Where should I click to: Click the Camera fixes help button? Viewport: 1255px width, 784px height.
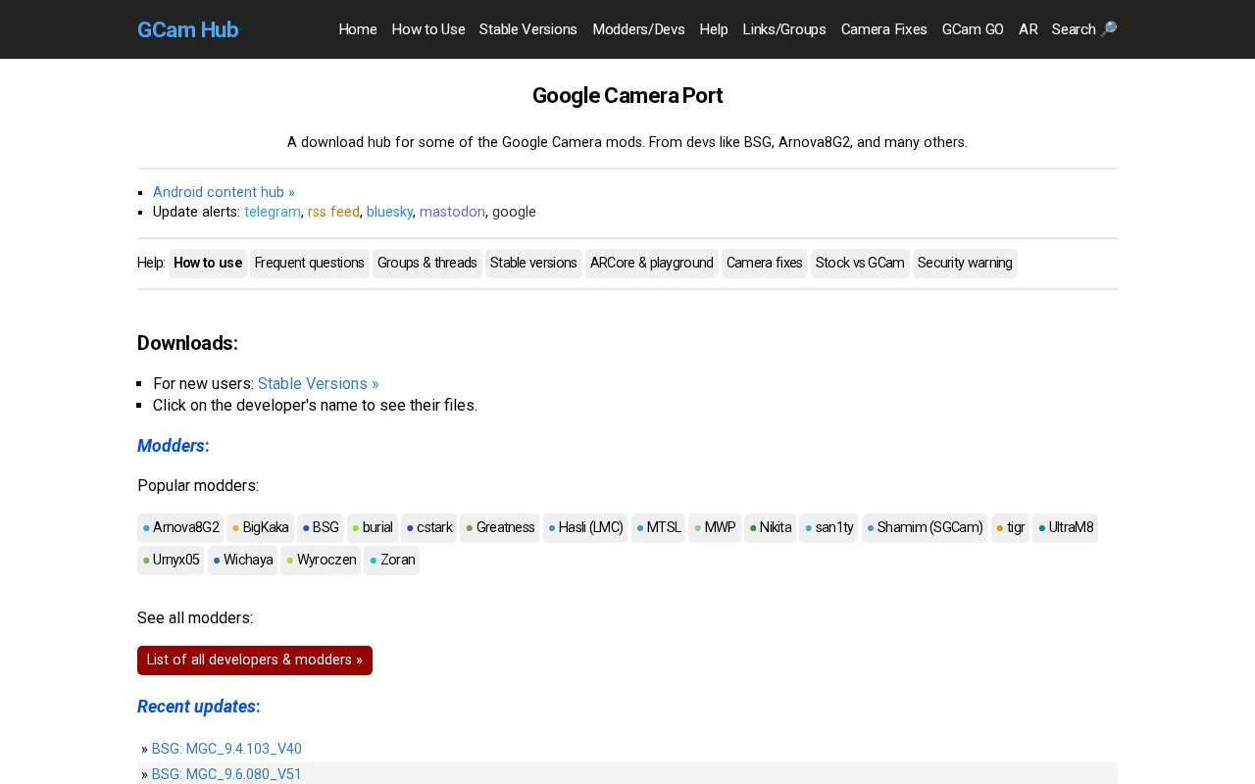765,263
